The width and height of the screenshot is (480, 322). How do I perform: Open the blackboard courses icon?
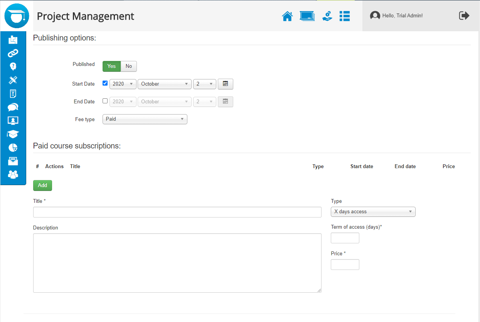pos(307,16)
